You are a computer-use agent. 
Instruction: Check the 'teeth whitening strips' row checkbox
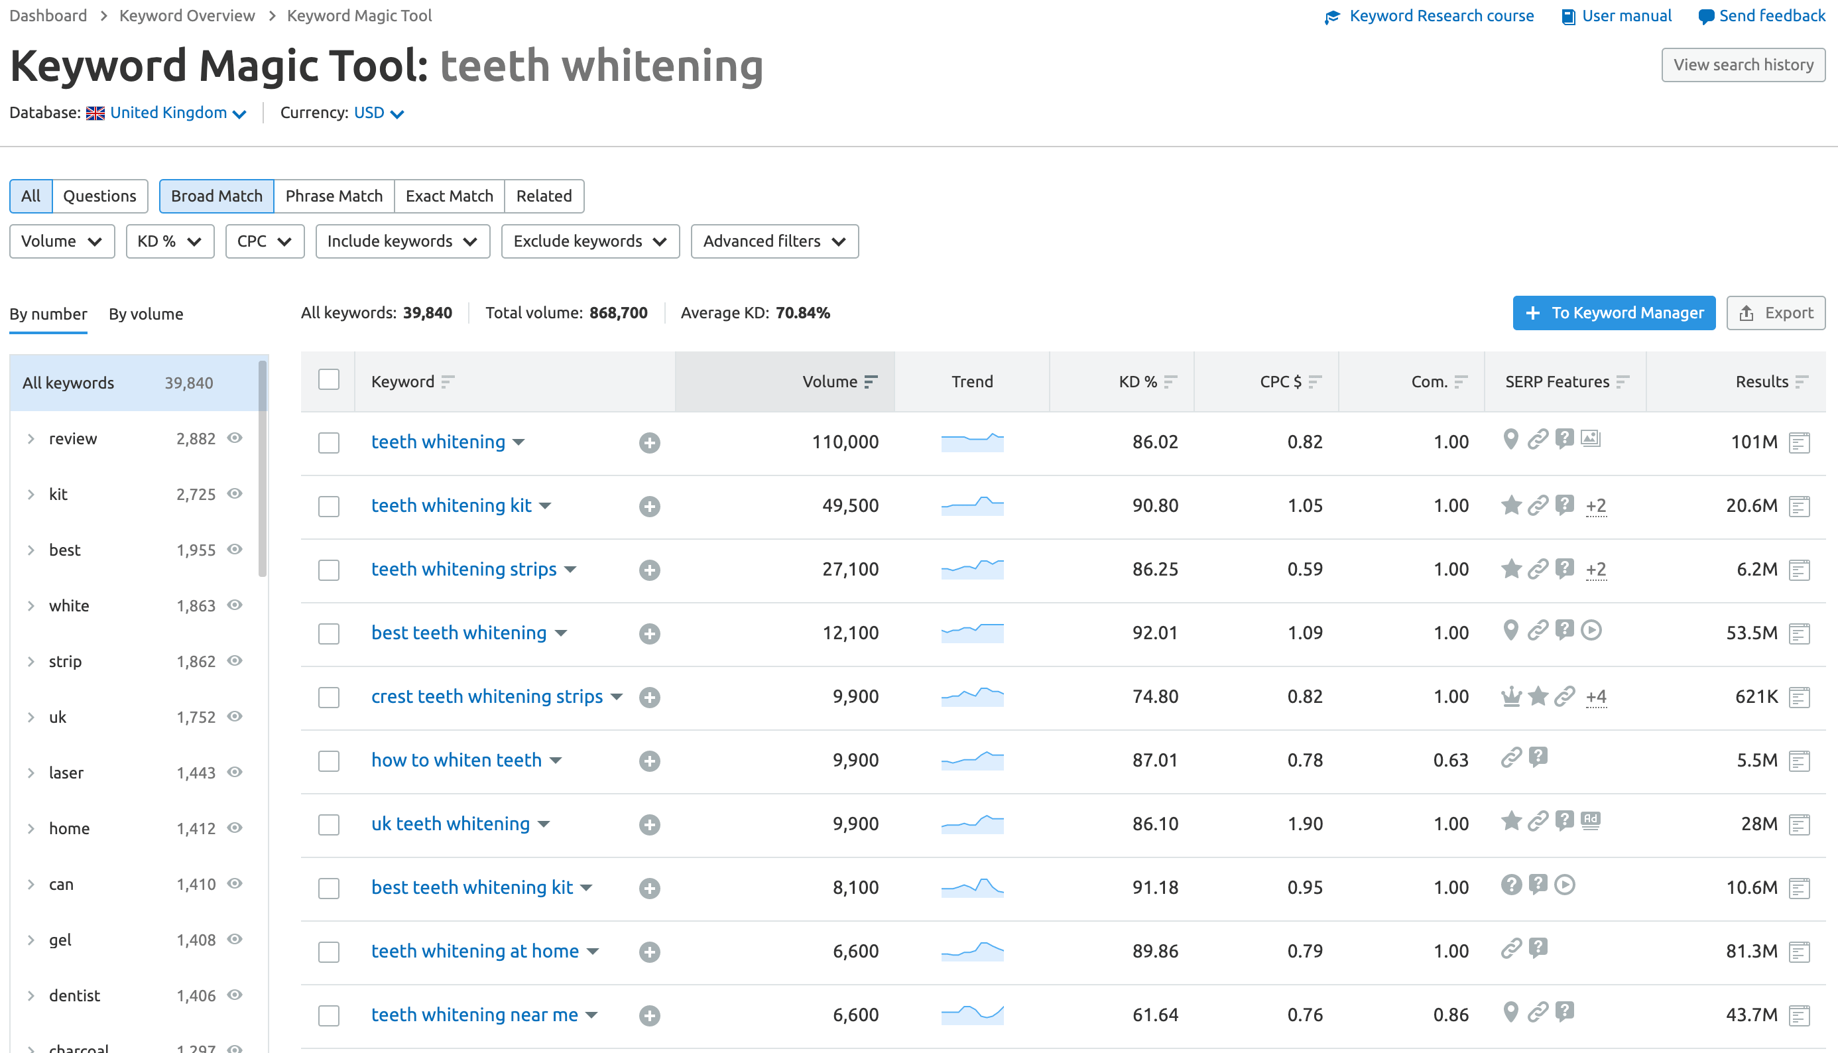coord(328,570)
